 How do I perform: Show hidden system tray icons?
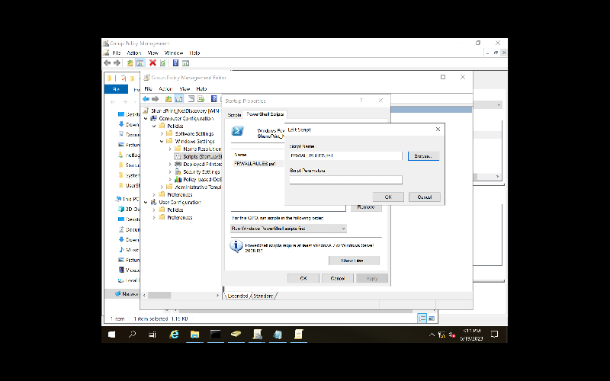click(x=432, y=335)
